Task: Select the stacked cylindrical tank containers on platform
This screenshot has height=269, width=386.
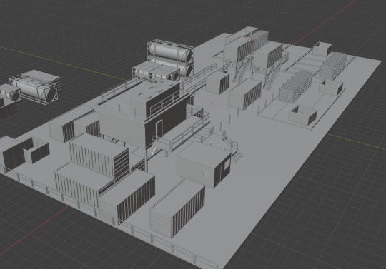Action: (x=170, y=59)
